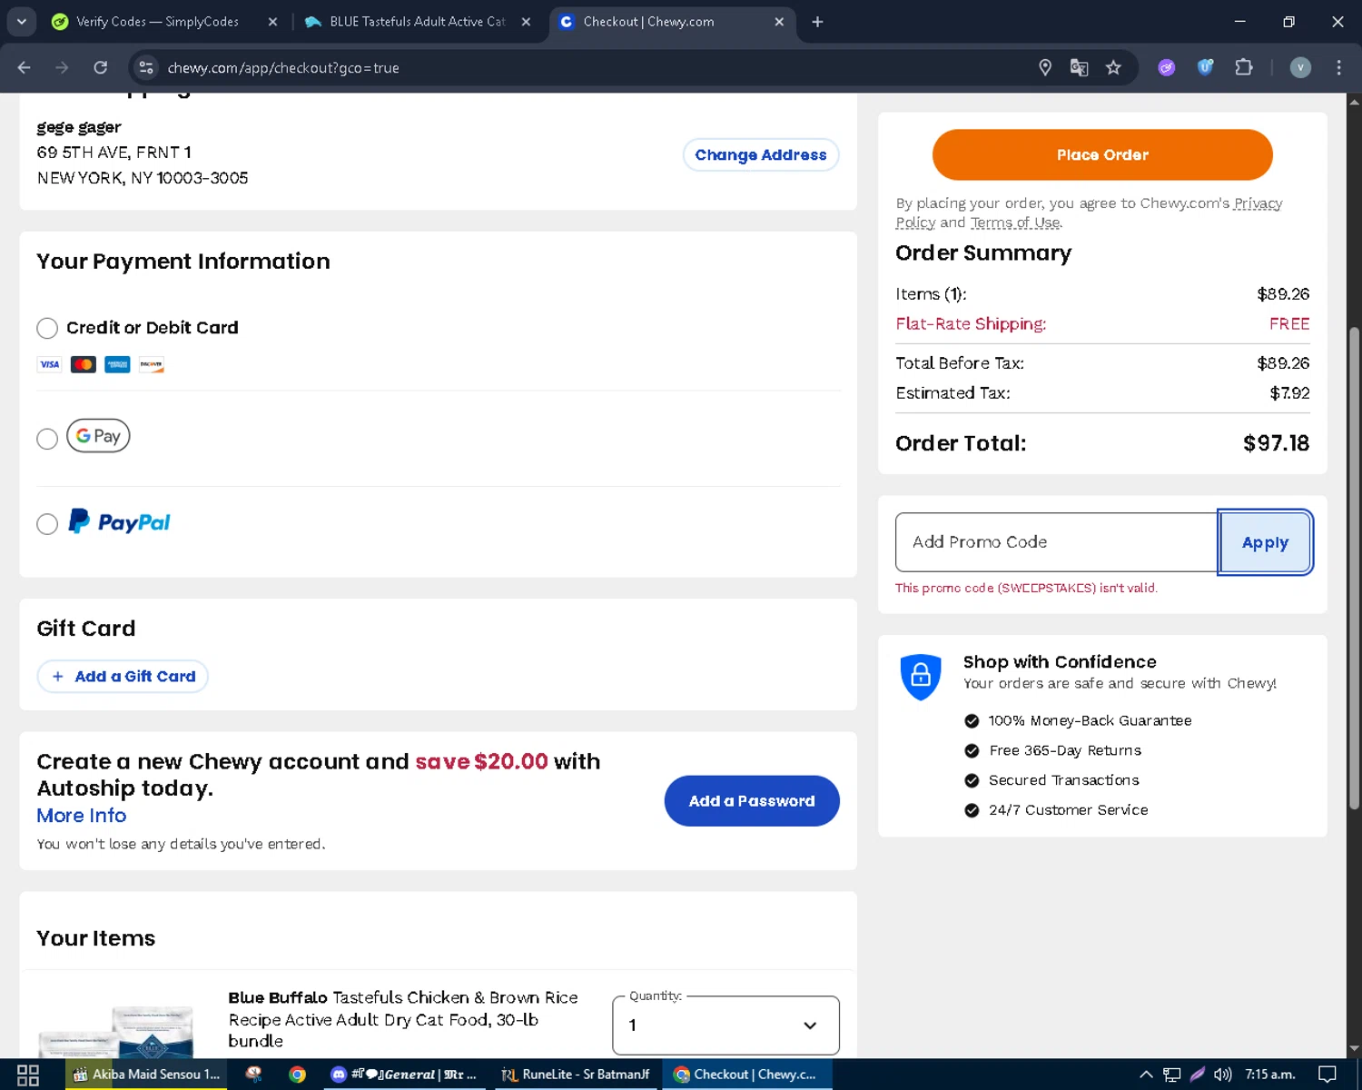Open Akiba Maid Sensou taskbar item
Screen dimensions: 1362x1090
click(146, 1075)
